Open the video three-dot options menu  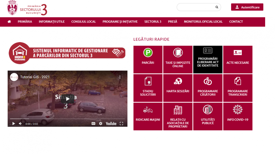(120, 77)
